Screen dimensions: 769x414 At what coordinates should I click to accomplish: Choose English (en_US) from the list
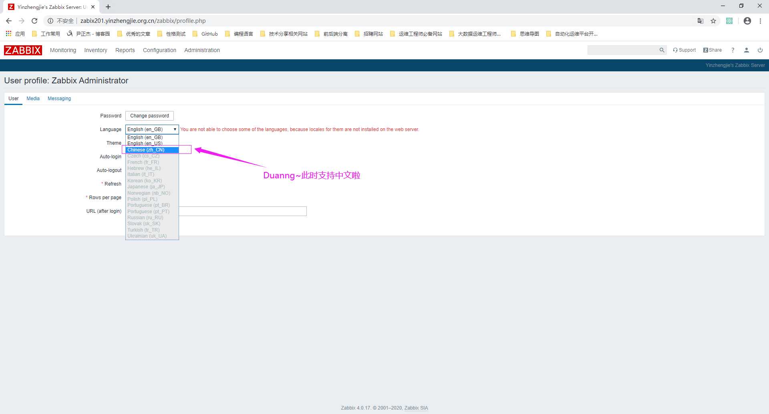[152, 143]
